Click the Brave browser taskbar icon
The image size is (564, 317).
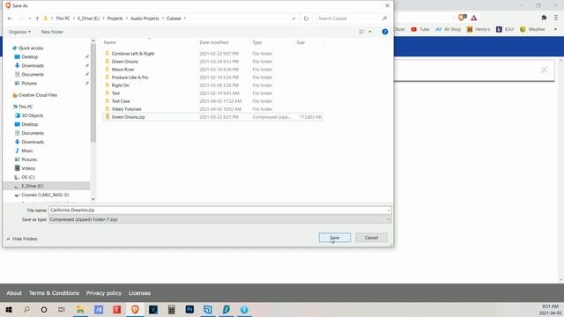tap(135, 309)
